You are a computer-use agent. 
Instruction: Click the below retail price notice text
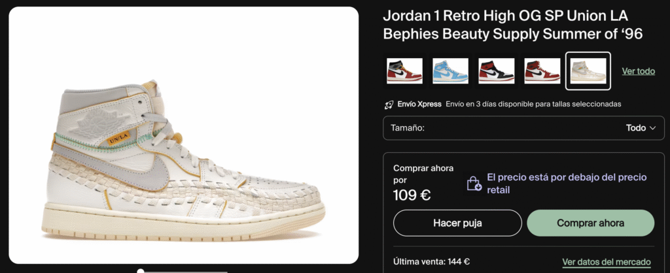(567, 184)
